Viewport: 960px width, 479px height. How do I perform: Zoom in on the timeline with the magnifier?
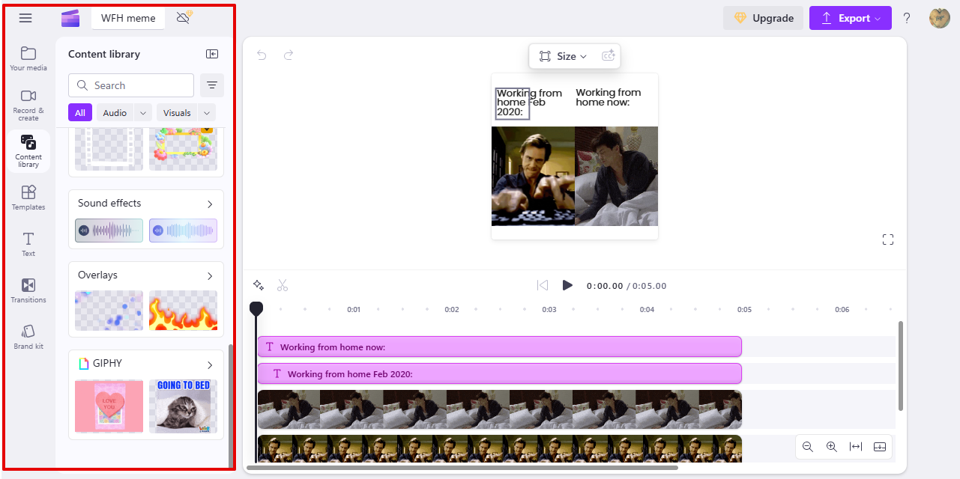831,447
